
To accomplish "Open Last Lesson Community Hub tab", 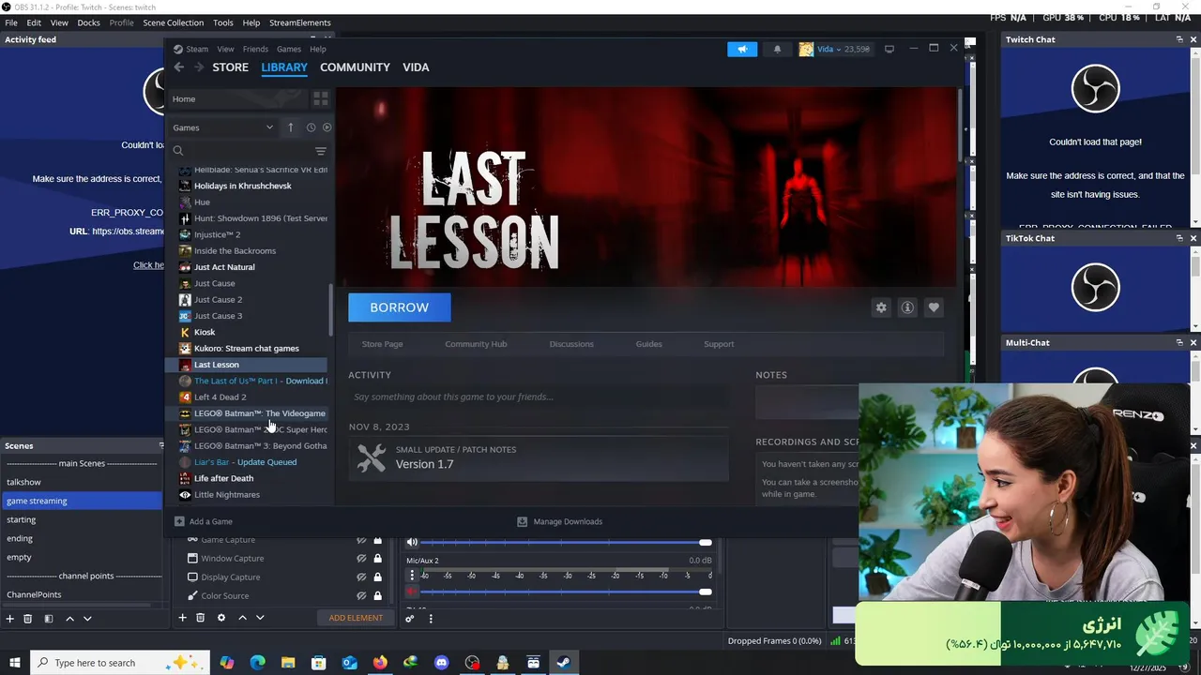I will 476,344.
